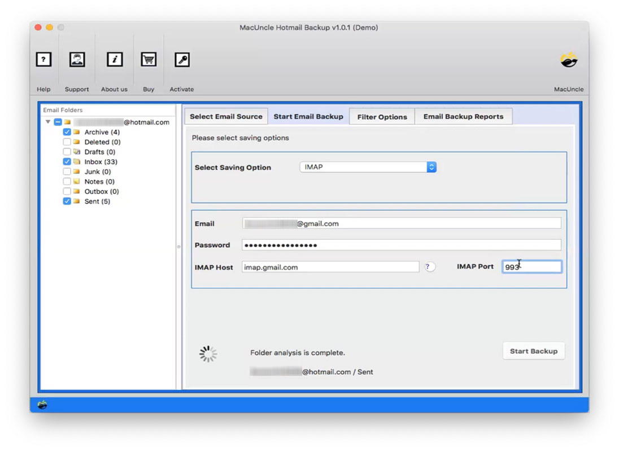This screenshot has width=619, height=451.
Task: Collapse the hotmail.com account tree
Action: tap(48, 121)
